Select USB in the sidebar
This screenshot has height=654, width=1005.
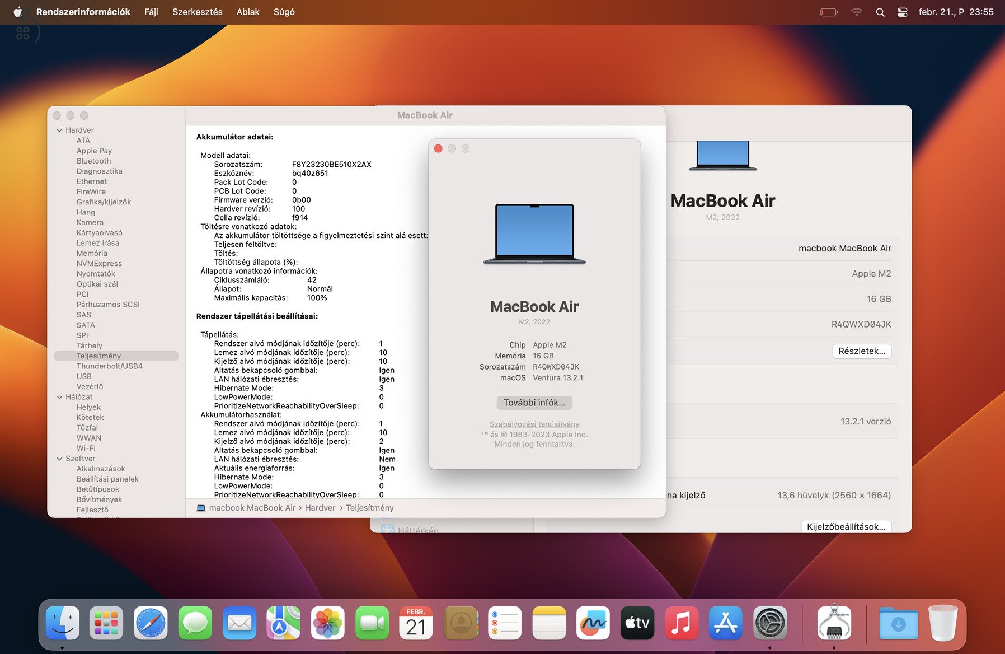[84, 376]
